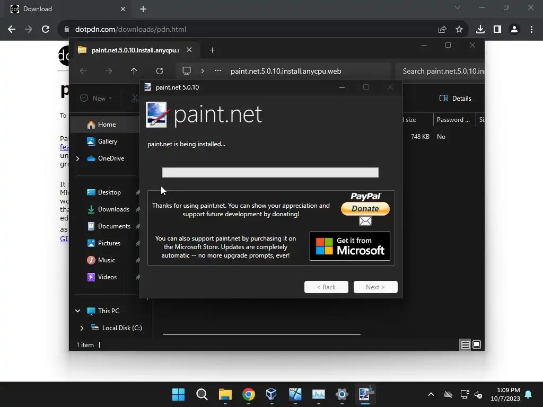Open Chrome profile icon
Screen dimensions: 543x407
[x=514, y=30]
